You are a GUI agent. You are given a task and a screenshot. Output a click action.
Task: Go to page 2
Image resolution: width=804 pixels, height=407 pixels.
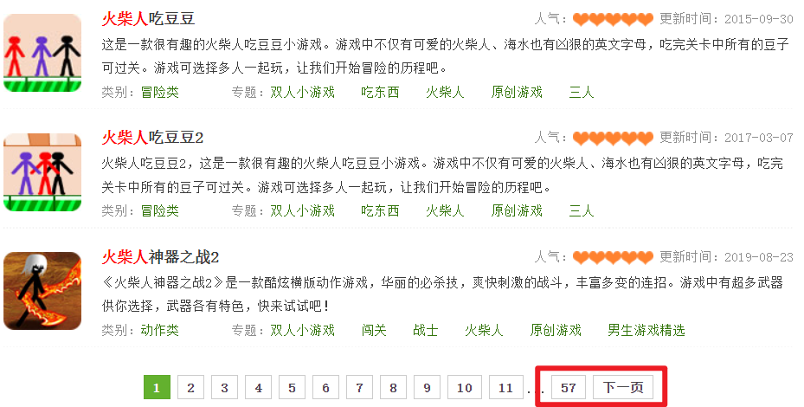pyautogui.click(x=190, y=387)
